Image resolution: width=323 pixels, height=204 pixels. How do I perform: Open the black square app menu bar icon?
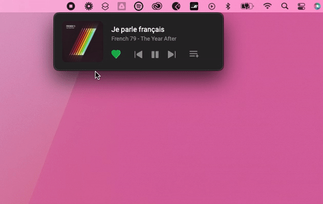click(x=194, y=6)
